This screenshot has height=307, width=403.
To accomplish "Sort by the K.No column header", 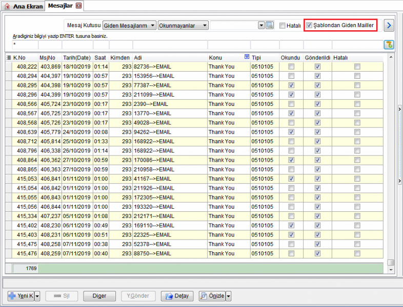I will click(x=25, y=58).
